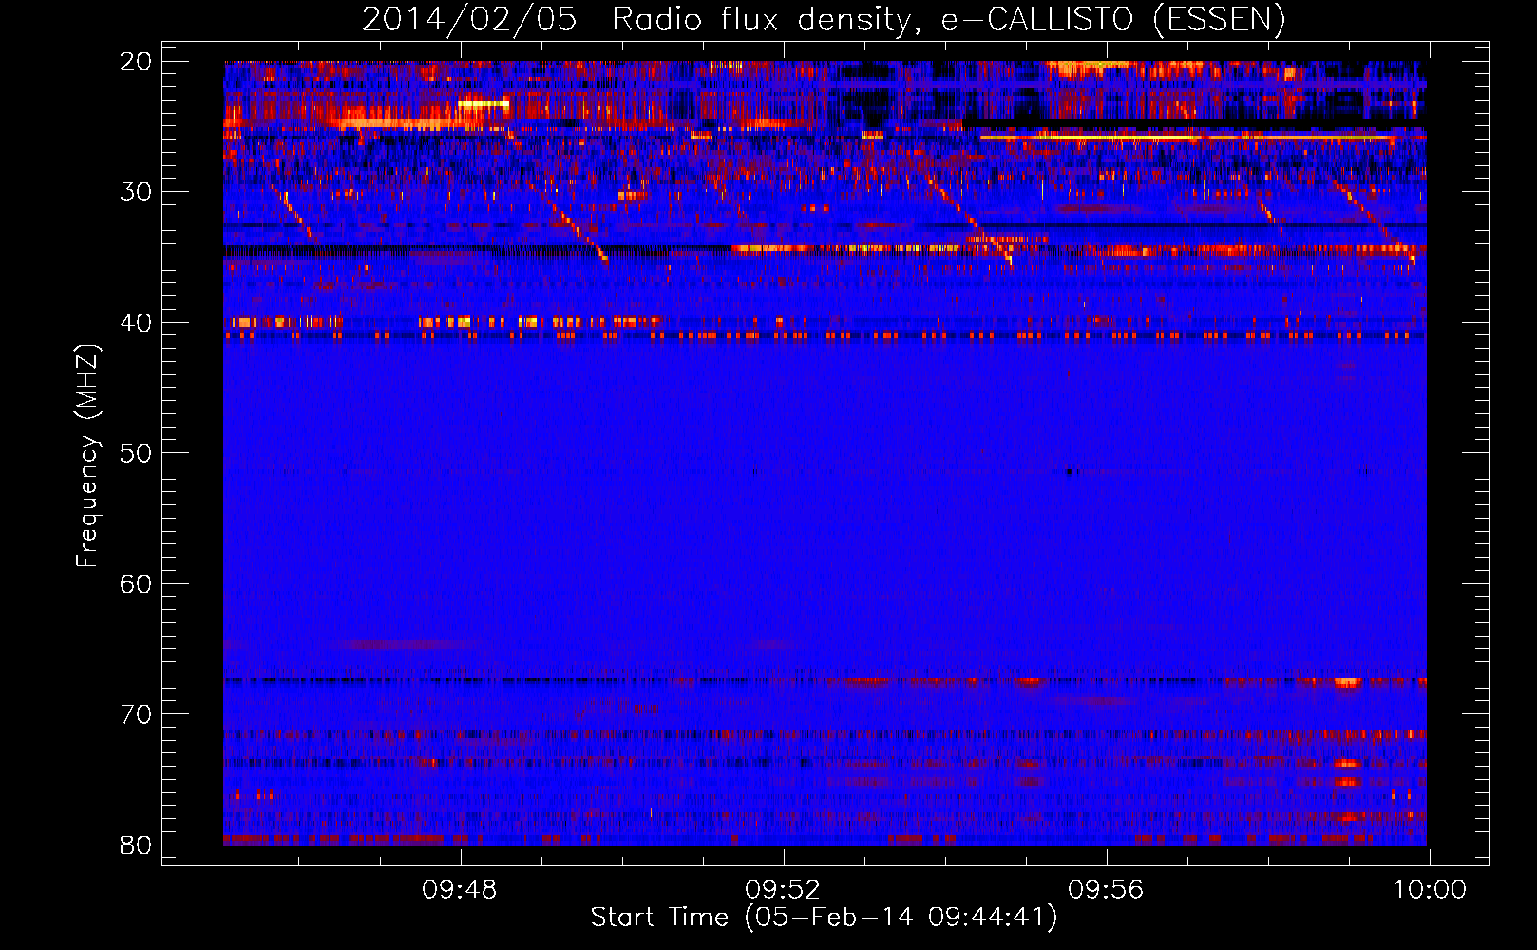Image resolution: width=1537 pixels, height=950 pixels.
Task: Click the '09:48' time tick label
Action: 461,890
